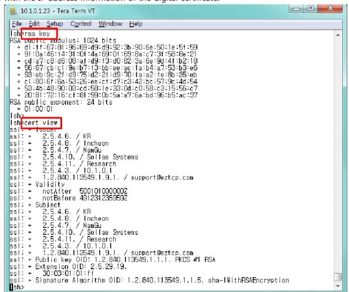Image resolution: width=349 pixels, height=292 pixels.
Task: Click 'RSA public modulus: 1024 bits' line
Action: tap(63, 41)
